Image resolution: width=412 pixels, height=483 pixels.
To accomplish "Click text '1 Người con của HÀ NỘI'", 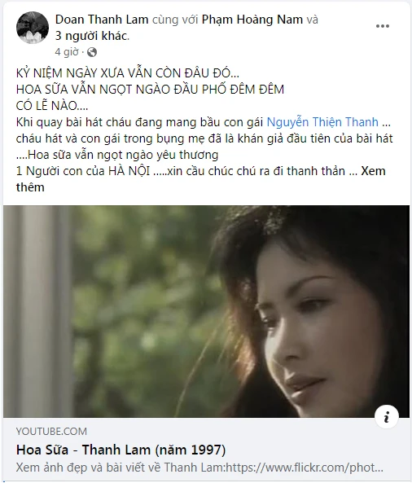I will coord(83,171).
